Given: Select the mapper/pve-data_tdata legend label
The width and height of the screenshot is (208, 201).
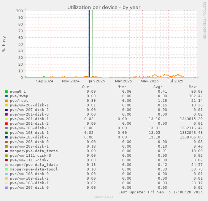Looking at the screenshot, I should (34, 165).
